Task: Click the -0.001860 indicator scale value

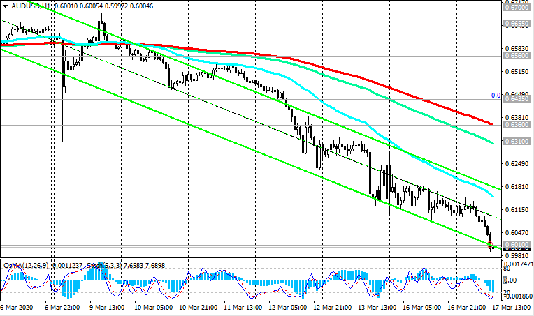Action: pyautogui.click(x=519, y=296)
